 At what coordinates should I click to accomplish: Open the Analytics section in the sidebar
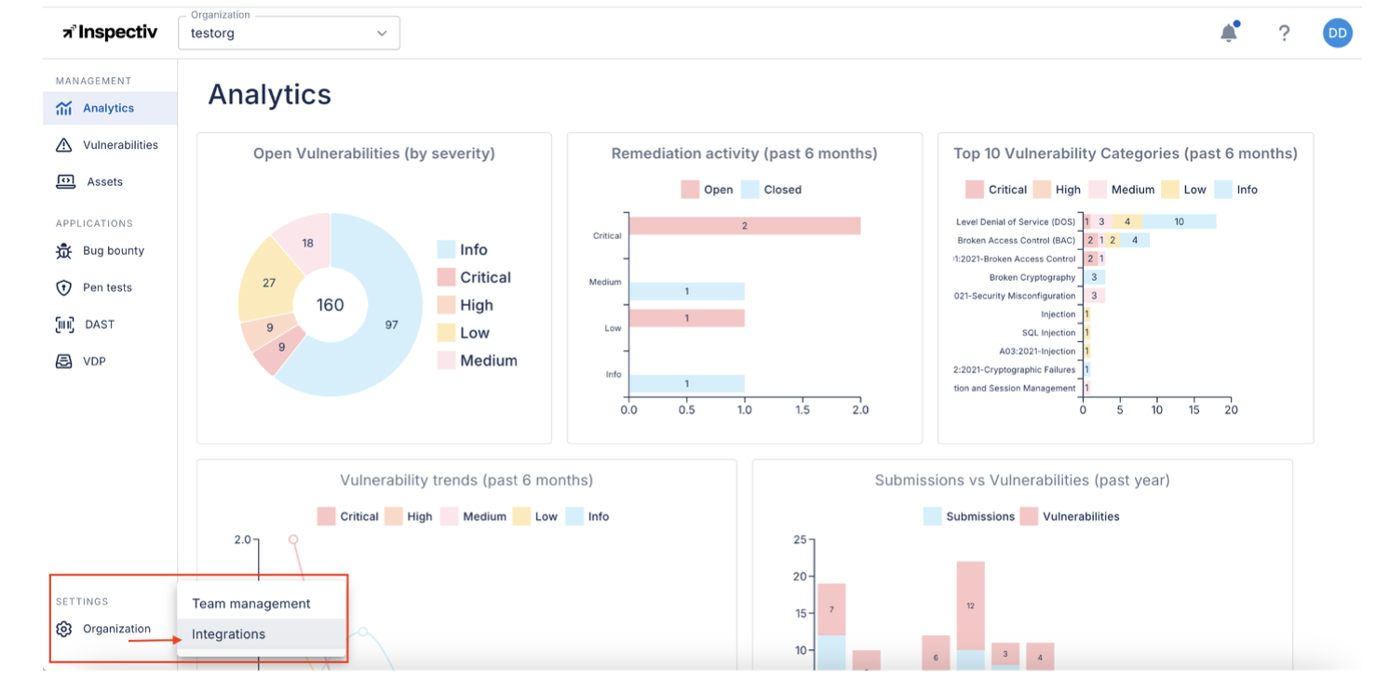(x=109, y=107)
